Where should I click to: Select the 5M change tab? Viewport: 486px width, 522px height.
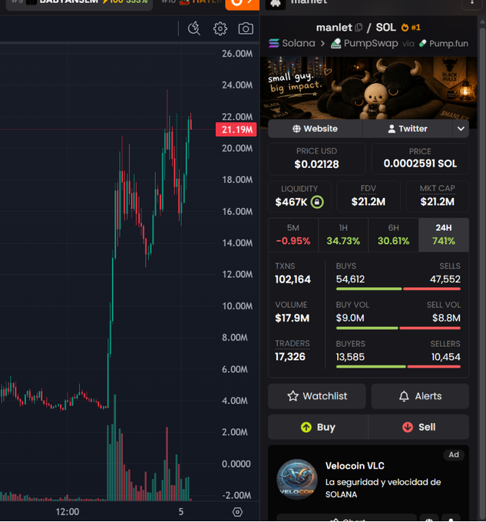(293, 235)
